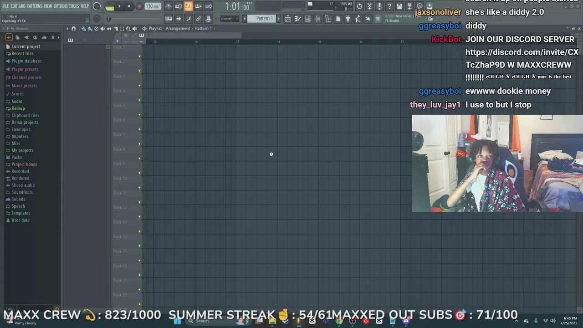
Task: Click the song position slider
Action: [x=133, y=19]
